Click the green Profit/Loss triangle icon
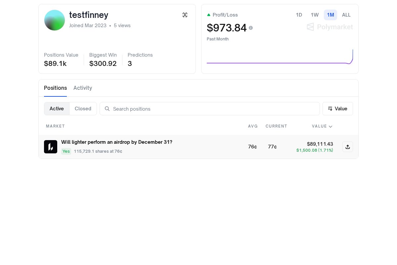This screenshot has width=397, height=265. pos(209,15)
